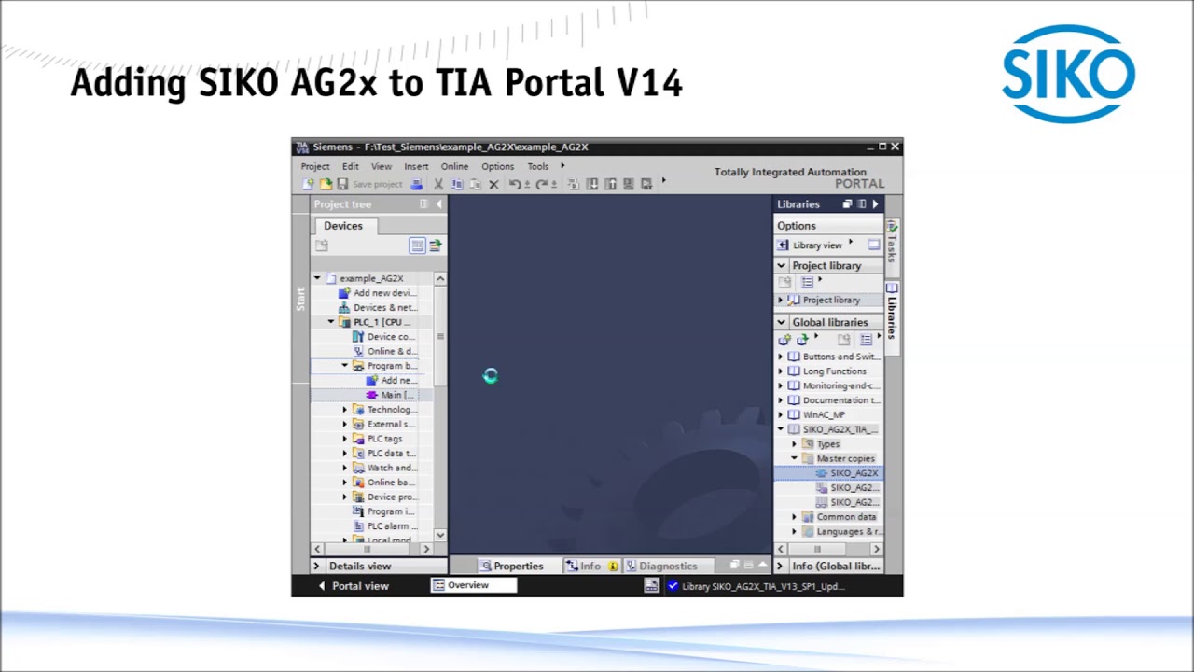Click the Redo arrow icon
1194x672 pixels.
tap(541, 184)
